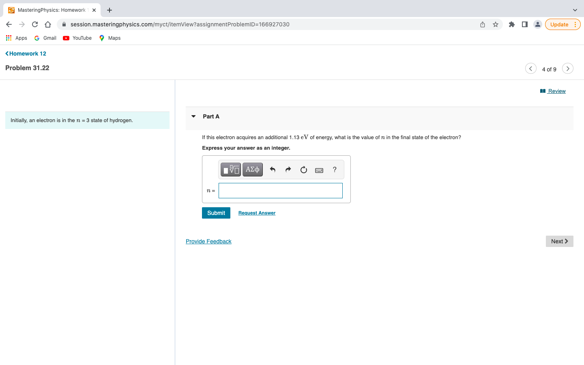Return to Homework 12
The image size is (584, 365).
[x=26, y=54]
